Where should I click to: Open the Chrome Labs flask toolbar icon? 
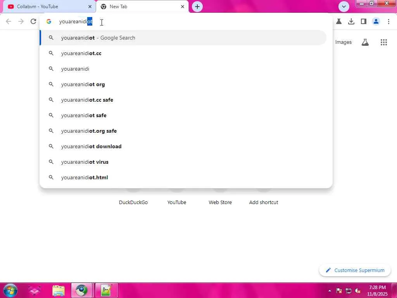(339, 22)
